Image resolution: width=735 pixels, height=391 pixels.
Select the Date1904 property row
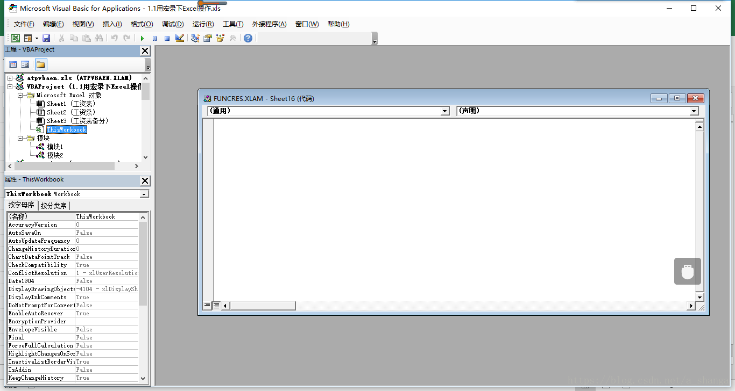(73, 281)
